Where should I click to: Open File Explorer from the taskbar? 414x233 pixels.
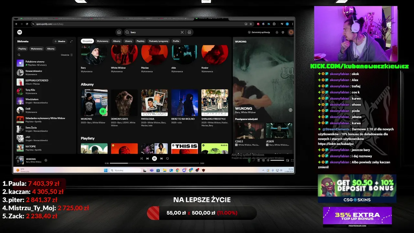tap(165, 170)
